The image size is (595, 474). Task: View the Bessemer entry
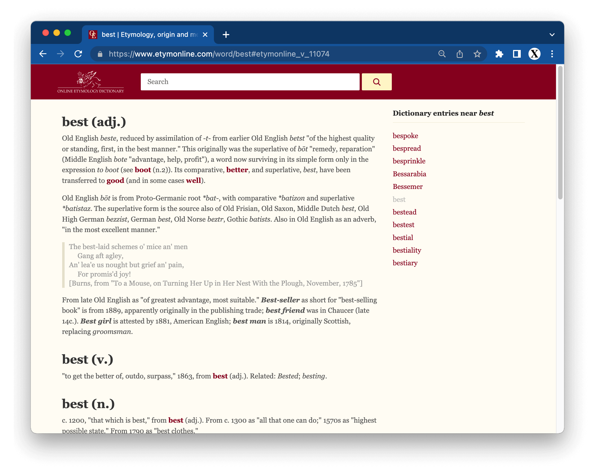[407, 187]
